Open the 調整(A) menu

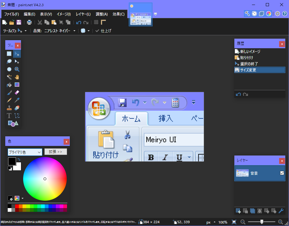[x=102, y=14]
